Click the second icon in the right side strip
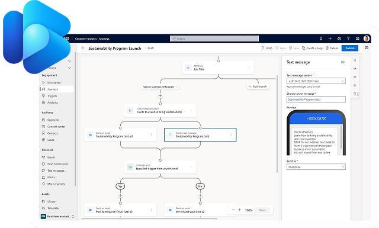The image size is (379, 228). [x=355, y=69]
